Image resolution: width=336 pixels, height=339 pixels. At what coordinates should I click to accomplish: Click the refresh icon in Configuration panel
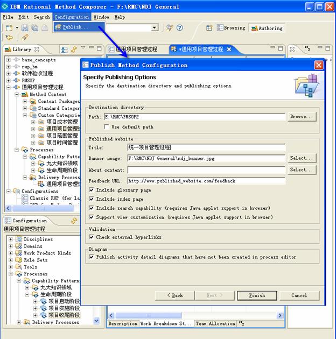[74, 221]
